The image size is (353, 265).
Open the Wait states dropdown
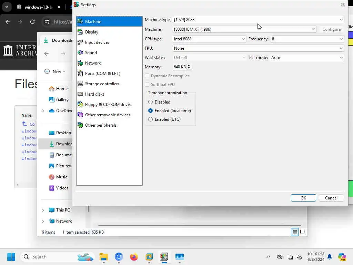coord(209,58)
